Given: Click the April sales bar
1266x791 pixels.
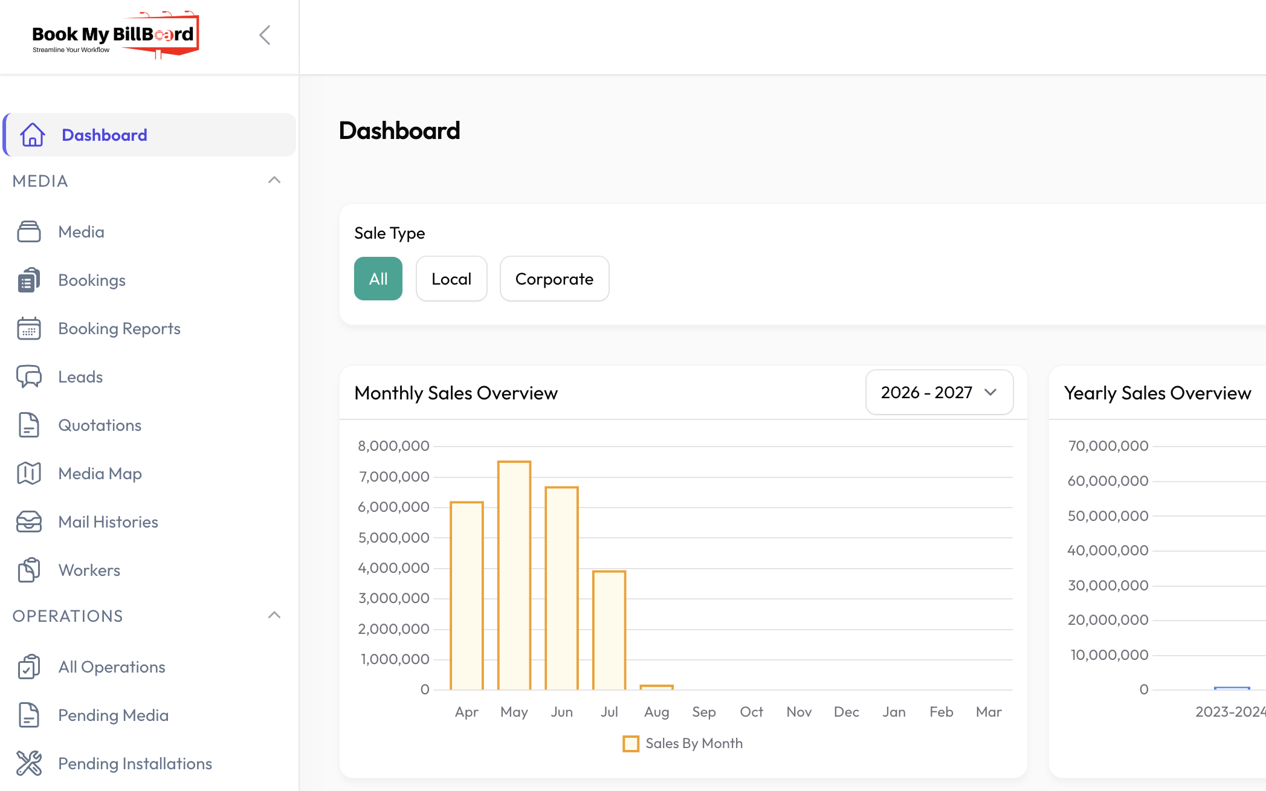Looking at the screenshot, I should point(467,596).
